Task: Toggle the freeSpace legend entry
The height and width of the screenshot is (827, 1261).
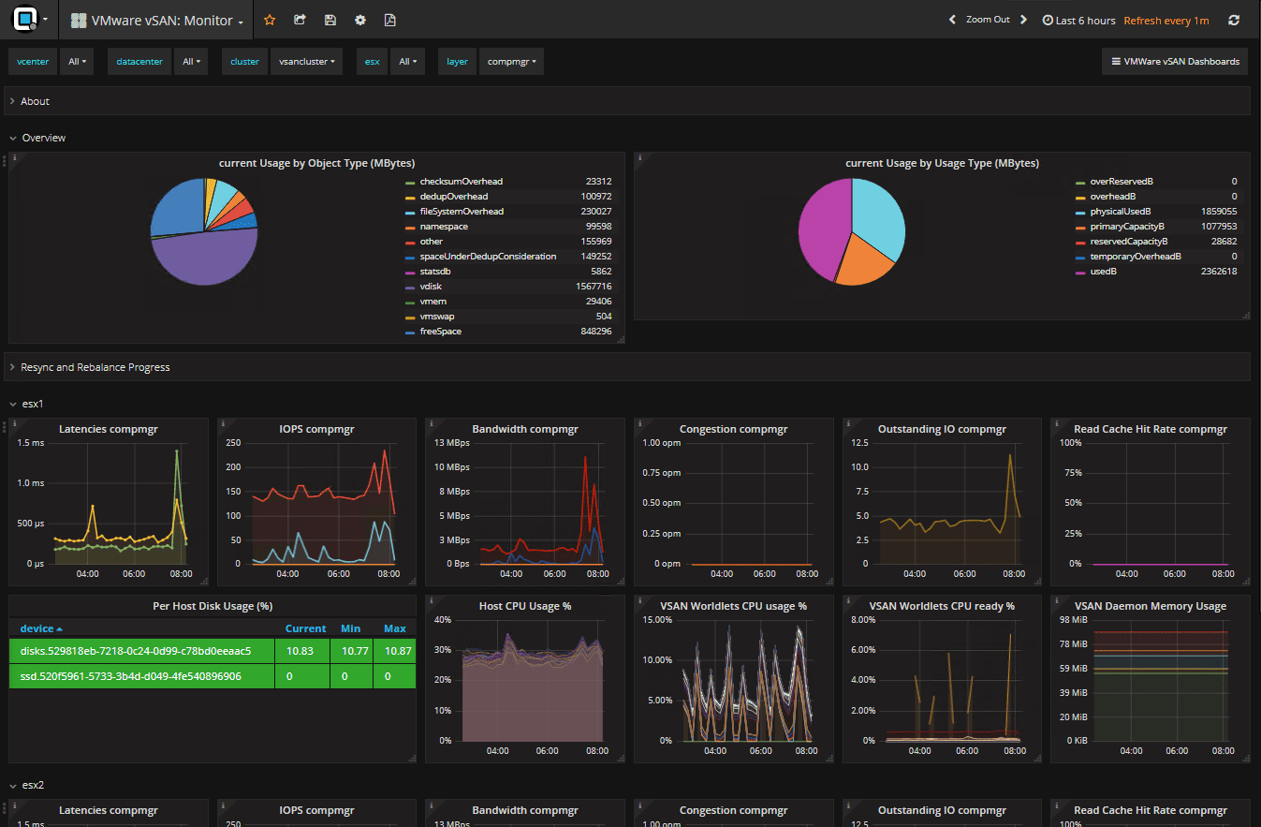Action: pos(441,331)
